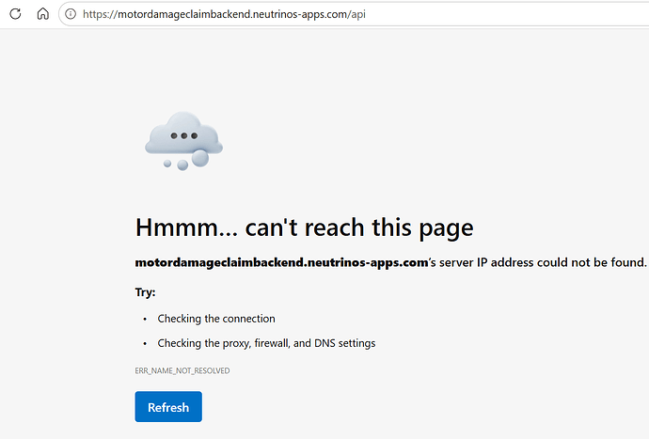Select the "Checking the proxy, firewall, and DNS settings" line
This screenshot has width=649, height=439.
tap(266, 343)
